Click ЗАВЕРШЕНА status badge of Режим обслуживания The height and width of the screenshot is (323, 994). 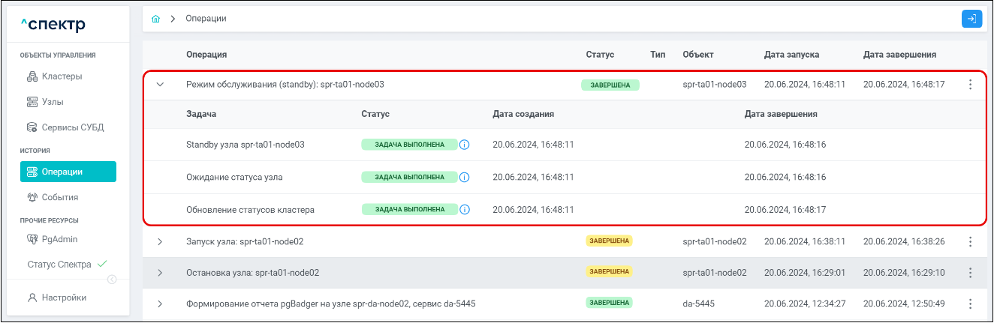pos(610,85)
